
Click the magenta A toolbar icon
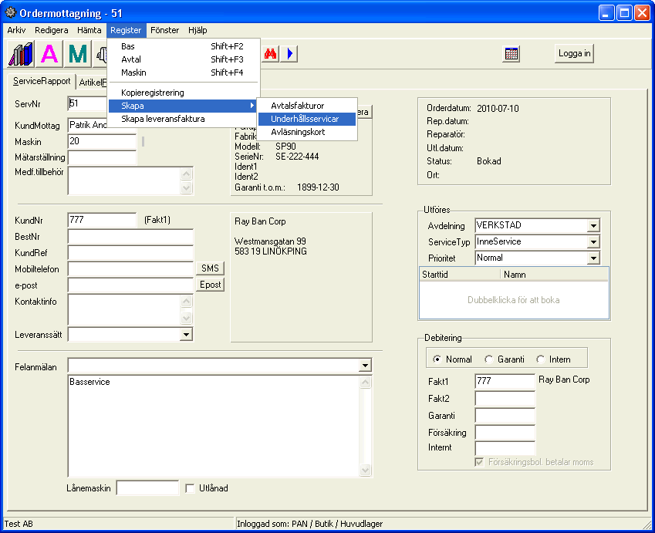49,54
